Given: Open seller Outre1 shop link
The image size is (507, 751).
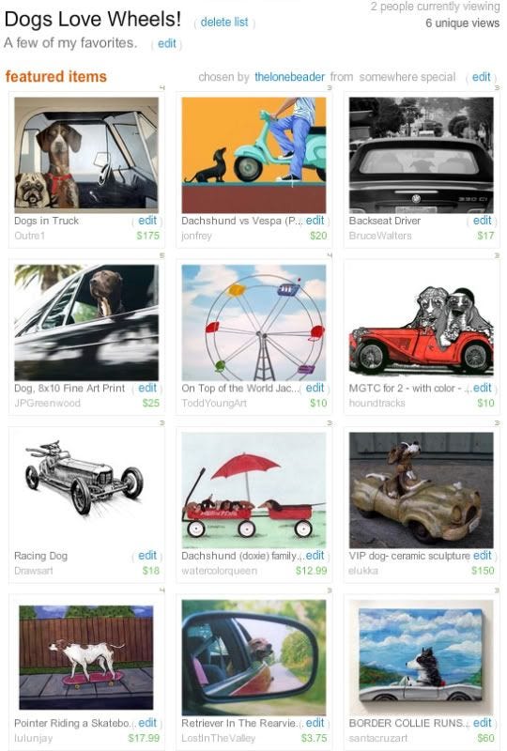Looking at the screenshot, I should pos(30,236).
